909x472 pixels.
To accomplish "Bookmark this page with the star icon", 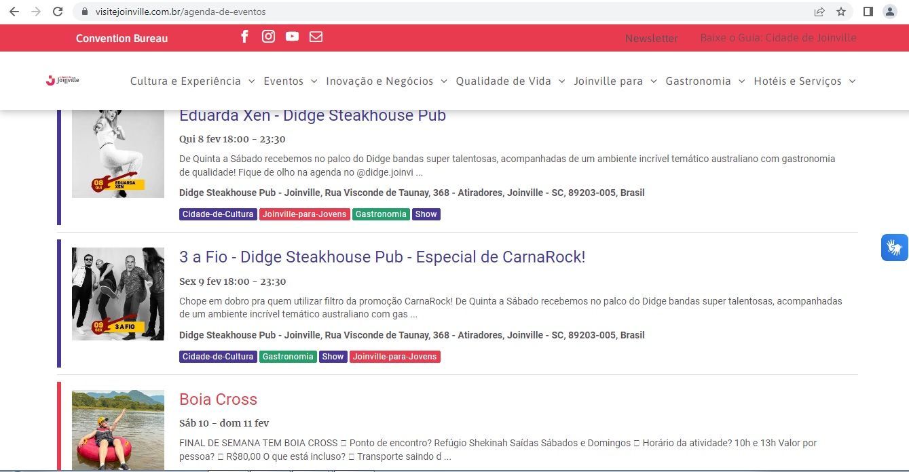I will coord(841,12).
